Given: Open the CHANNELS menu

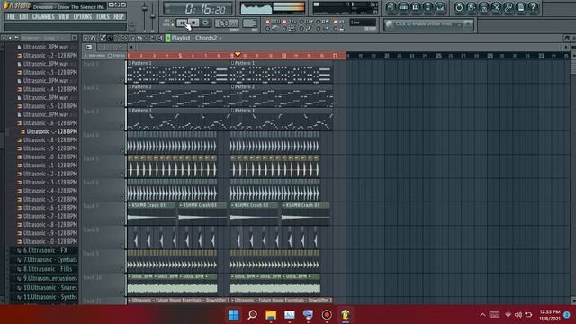Looking at the screenshot, I should tap(43, 16).
